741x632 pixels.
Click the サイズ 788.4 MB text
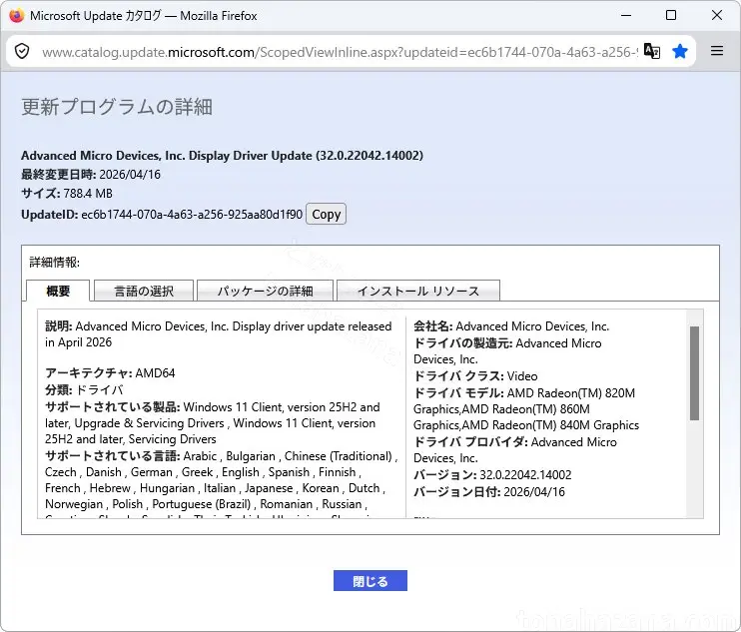[x=67, y=193]
